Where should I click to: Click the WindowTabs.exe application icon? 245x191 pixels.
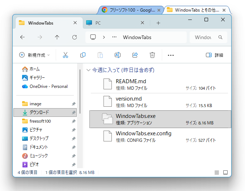click(x=107, y=119)
